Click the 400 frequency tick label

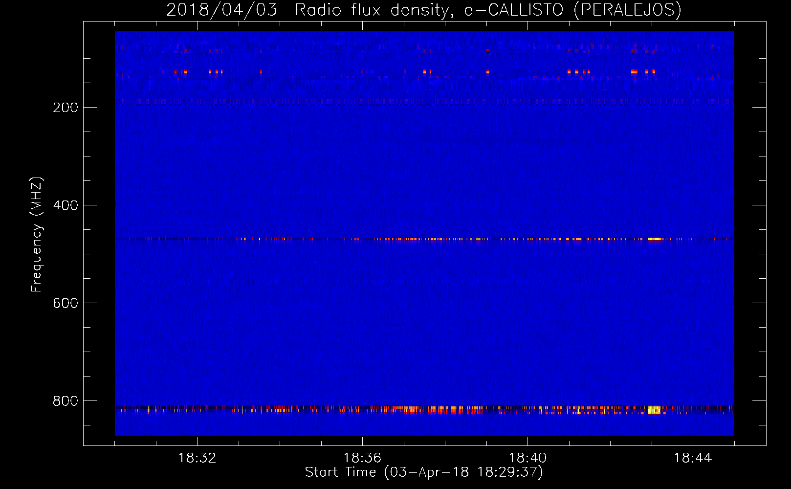pos(66,205)
